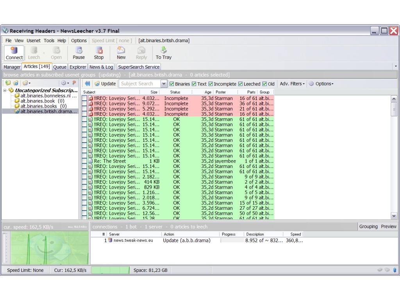The image size is (400, 300).
Task: Toggle the Binaries filter checkbox
Action: click(x=172, y=84)
